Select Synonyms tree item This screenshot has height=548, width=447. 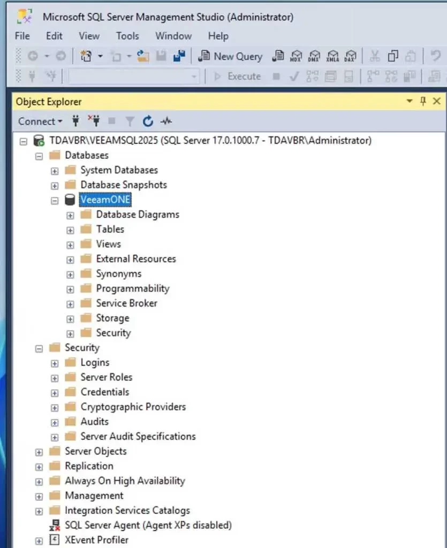pos(119,273)
